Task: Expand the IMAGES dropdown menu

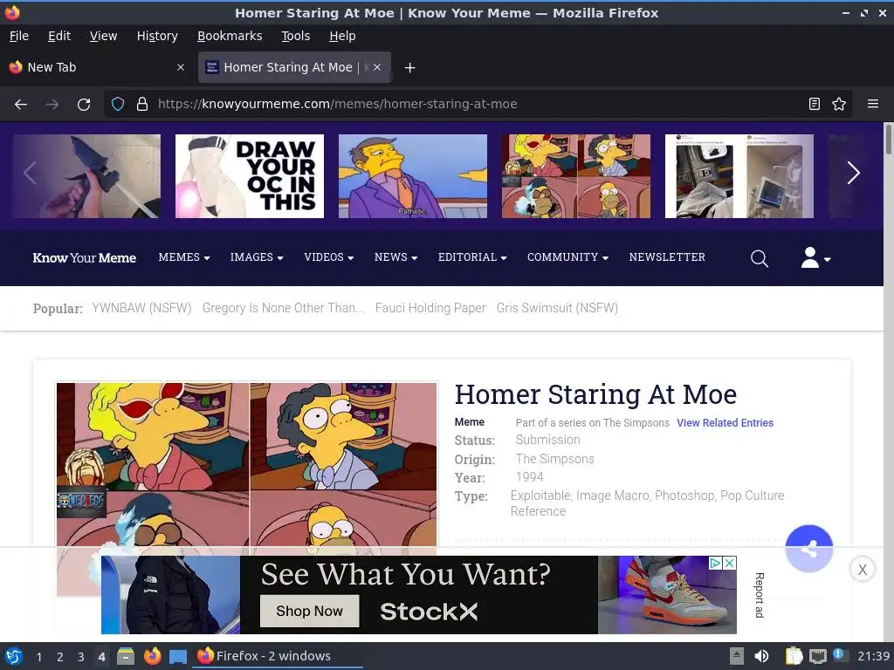Action: click(x=257, y=257)
